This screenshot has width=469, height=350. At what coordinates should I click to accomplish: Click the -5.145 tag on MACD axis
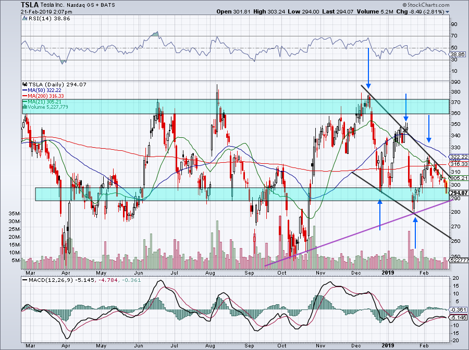pyautogui.click(x=458, y=317)
